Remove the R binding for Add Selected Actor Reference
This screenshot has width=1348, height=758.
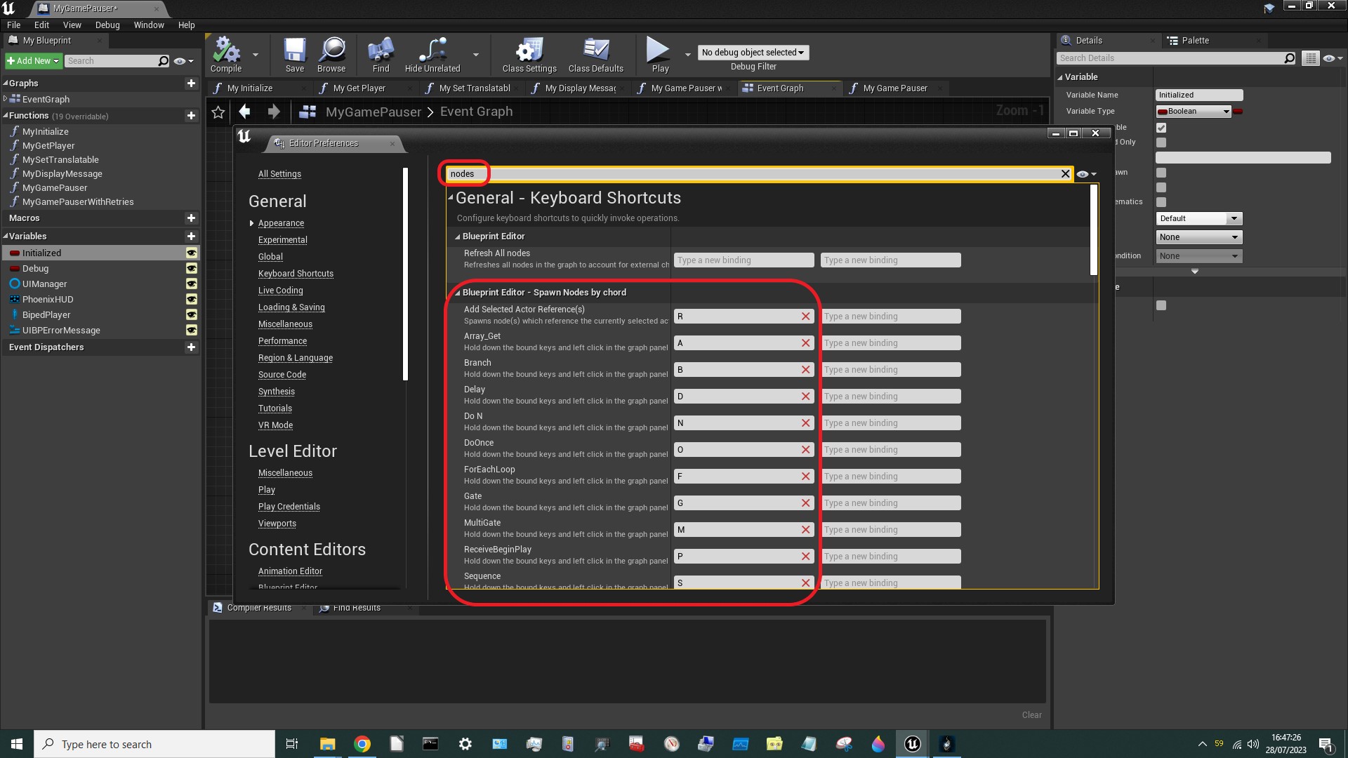pos(806,317)
